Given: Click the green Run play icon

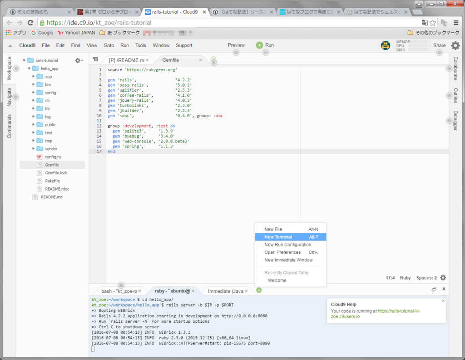Looking at the screenshot, I should 259,45.
